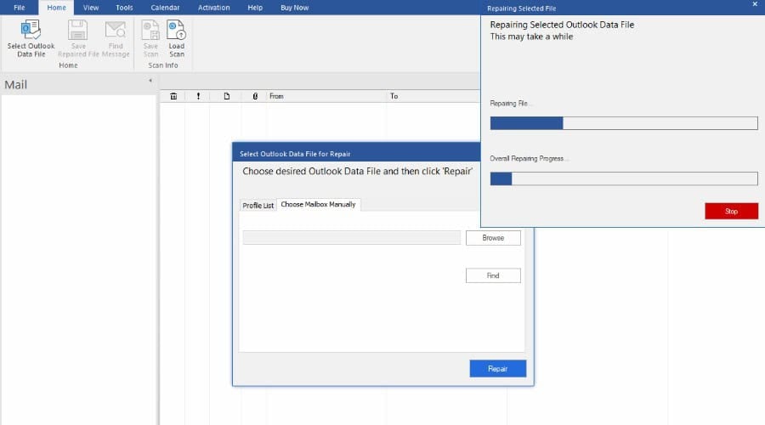Open the Tools ribbon tab

(124, 8)
